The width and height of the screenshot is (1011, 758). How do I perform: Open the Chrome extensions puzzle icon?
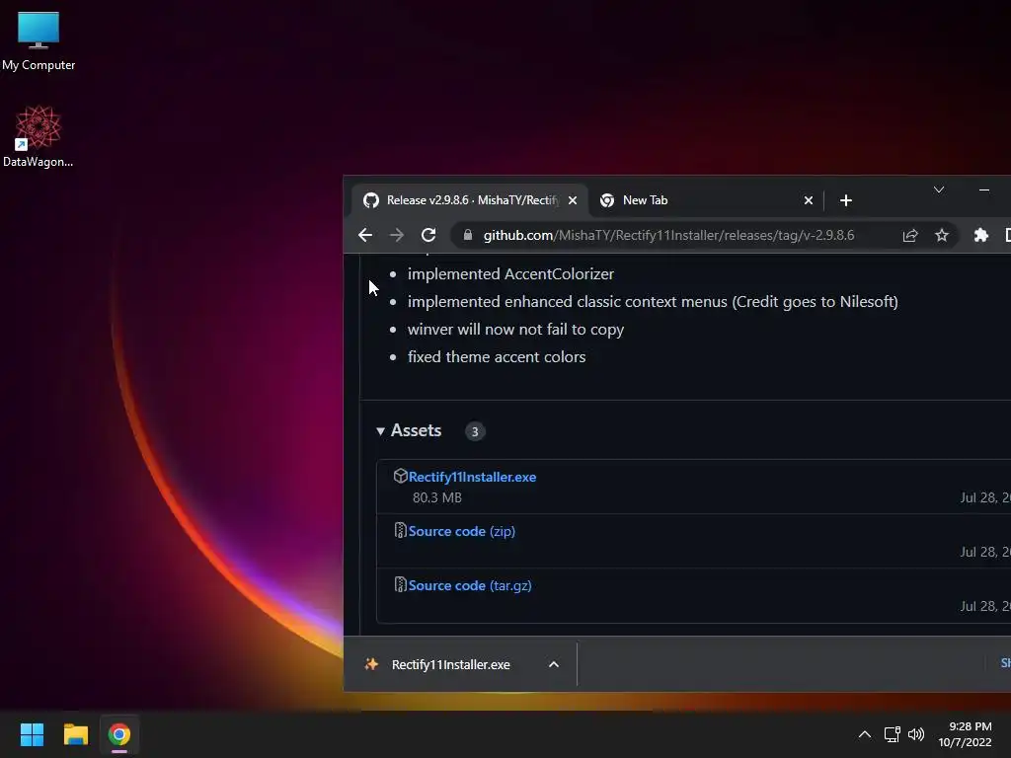point(980,235)
